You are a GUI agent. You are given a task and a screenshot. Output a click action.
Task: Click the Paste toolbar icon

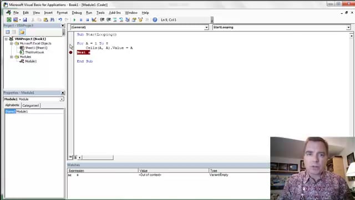point(45,20)
